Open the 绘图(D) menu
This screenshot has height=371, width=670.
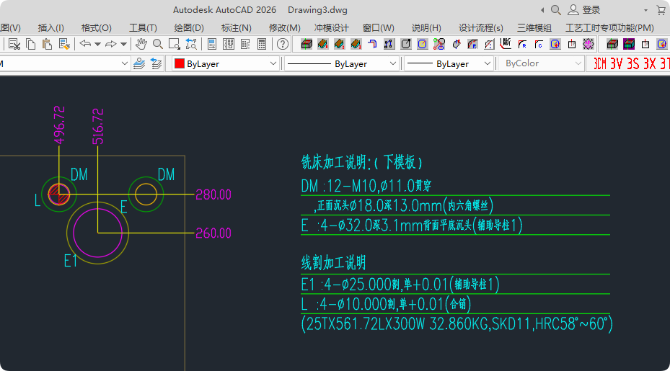point(189,28)
